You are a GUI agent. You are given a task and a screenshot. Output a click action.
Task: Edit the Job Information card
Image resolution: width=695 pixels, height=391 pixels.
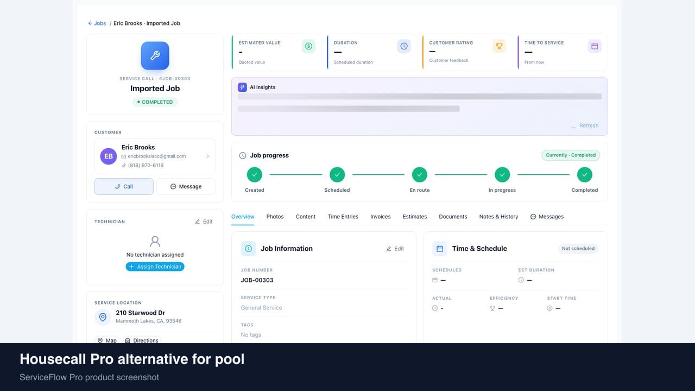click(x=395, y=249)
